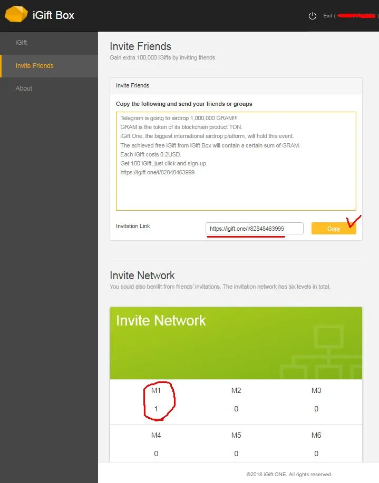Click the power Exit icon
Viewport: 379px width, 483px height.
[x=313, y=16]
